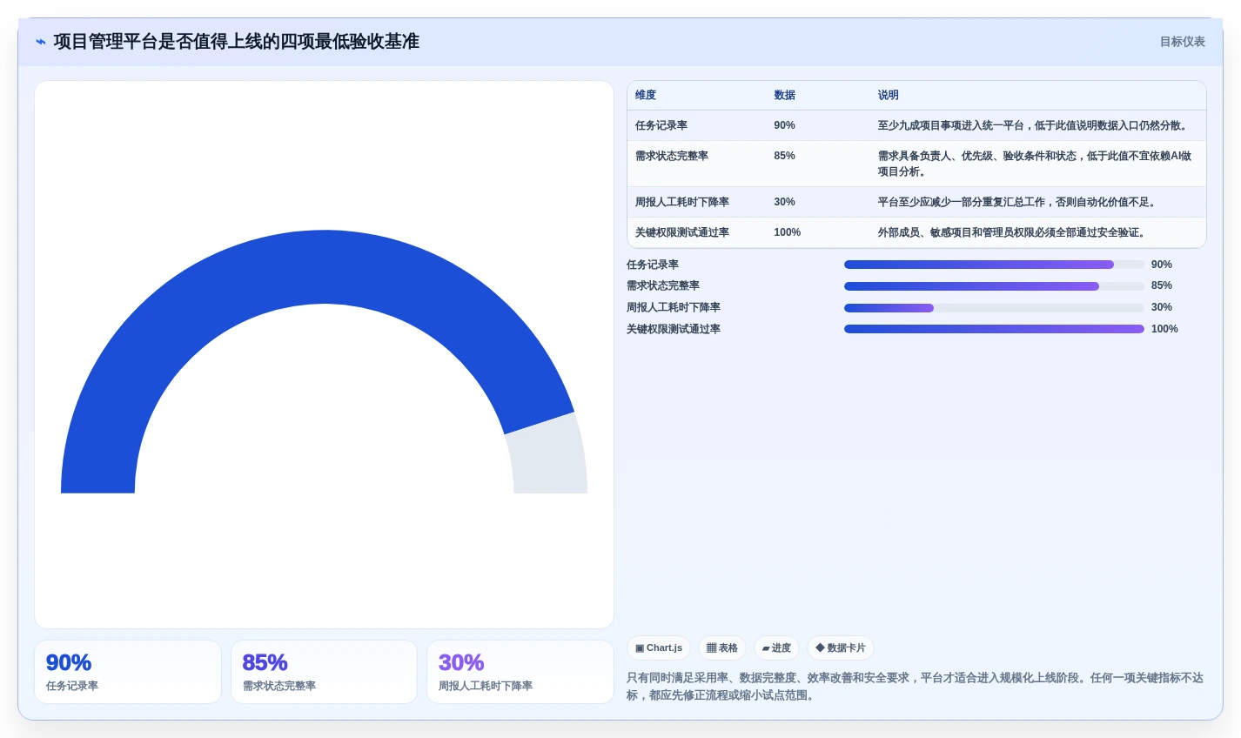
Task: Click the 维度 column header
Action: pyautogui.click(x=646, y=96)
